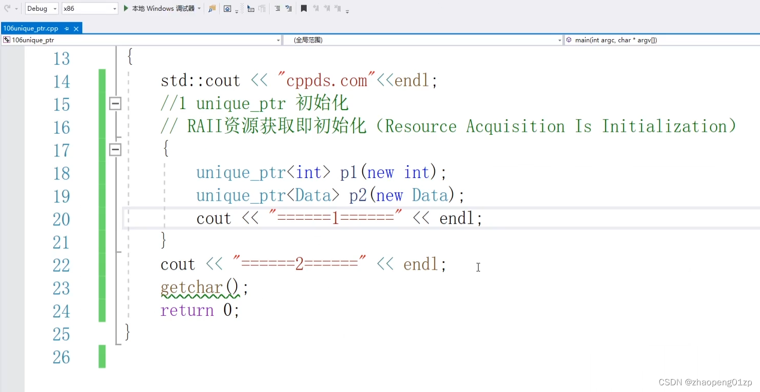760x392 pixels.
Task: Click the "======1======" string literal
Action: [x=335, y=218]
